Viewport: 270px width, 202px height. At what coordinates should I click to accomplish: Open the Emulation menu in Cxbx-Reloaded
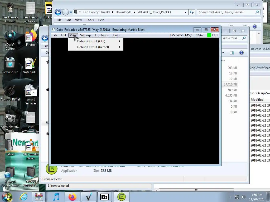pos(102,35)
